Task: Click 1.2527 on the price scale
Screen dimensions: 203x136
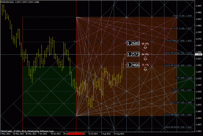Action: tap(199, 59)
